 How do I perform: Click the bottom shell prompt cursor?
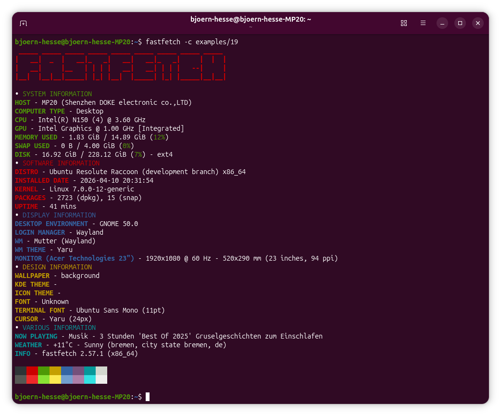click(148, 396)
